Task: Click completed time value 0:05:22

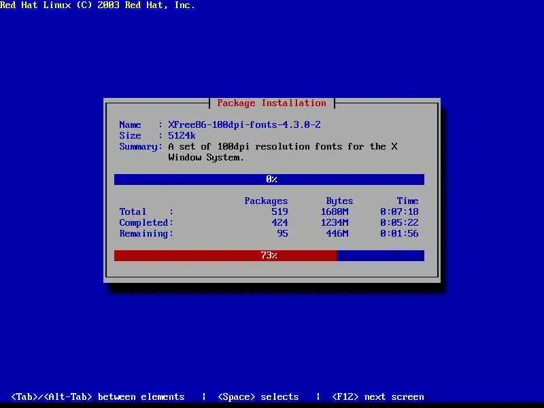Action: (x=399, y=223)
